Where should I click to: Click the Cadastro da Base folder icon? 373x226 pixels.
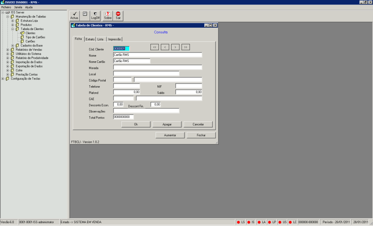17,46
